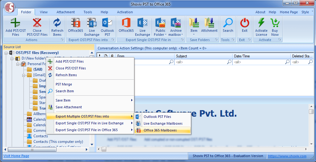This screenshot has width=316, height=162.
Task: Collapse the Personal Folders tree node
Action: tap(18, 64)
